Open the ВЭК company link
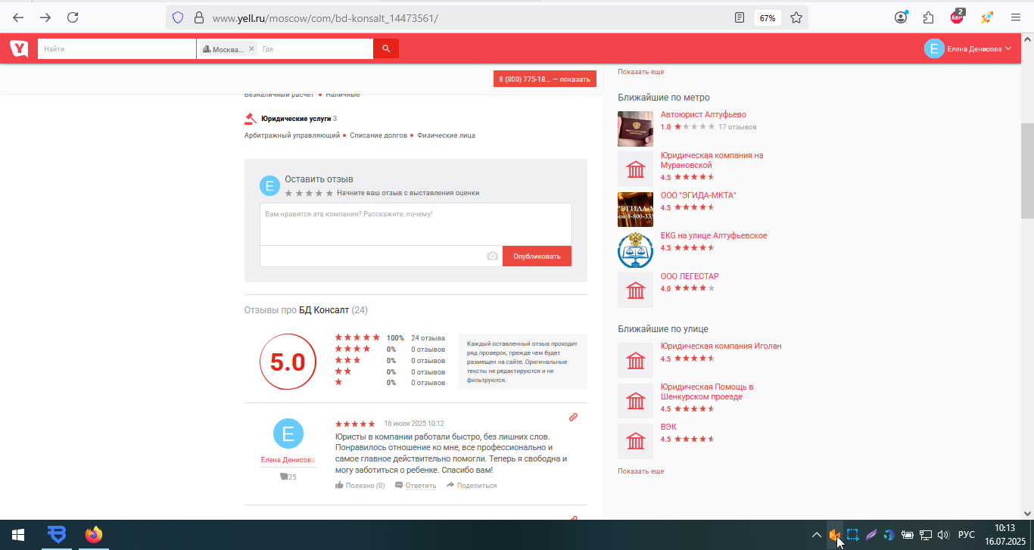1034x550 pixels. click(x=668, y=427)
